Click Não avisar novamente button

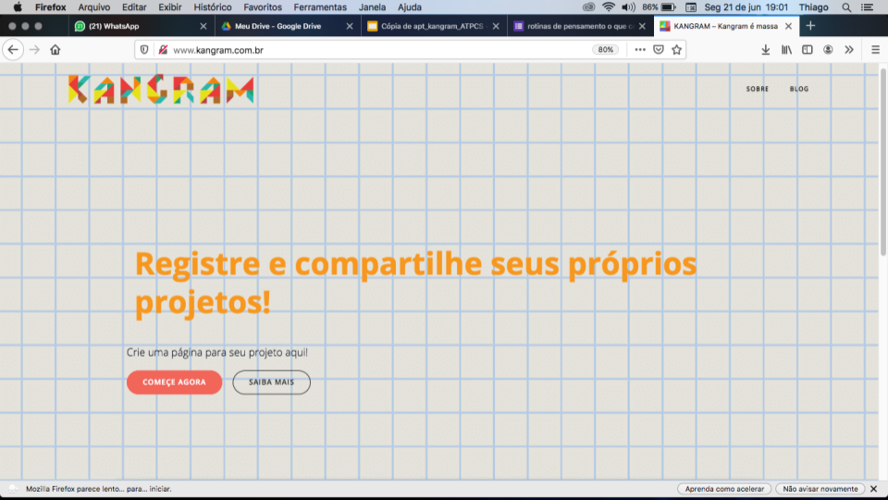coord(820,489)
